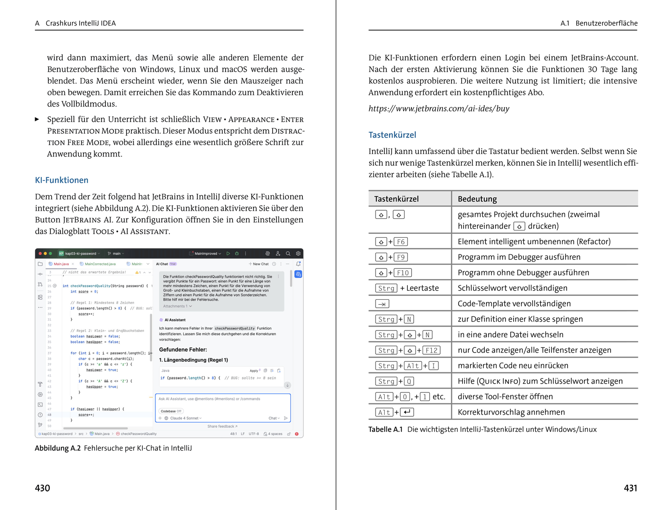672x510 pixels.
Task: Open the AI Assistant tool window icon
Action: (298, 274)
